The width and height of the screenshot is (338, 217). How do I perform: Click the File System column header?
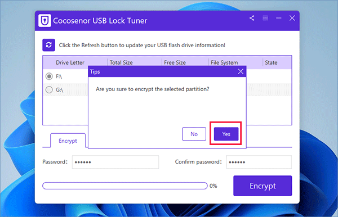(x=224, y=62)
